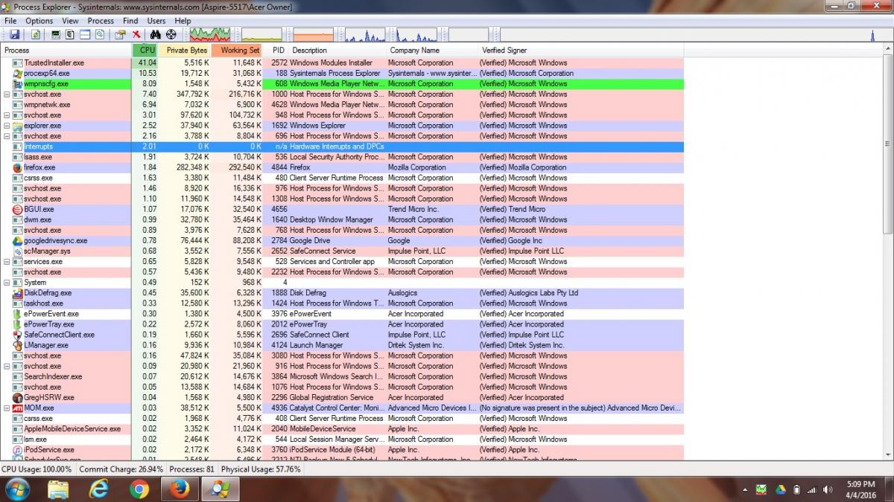This screenshot has width=894, height=502.
Task: Sort by the CPU column header
Action: (x=145, y=51)
